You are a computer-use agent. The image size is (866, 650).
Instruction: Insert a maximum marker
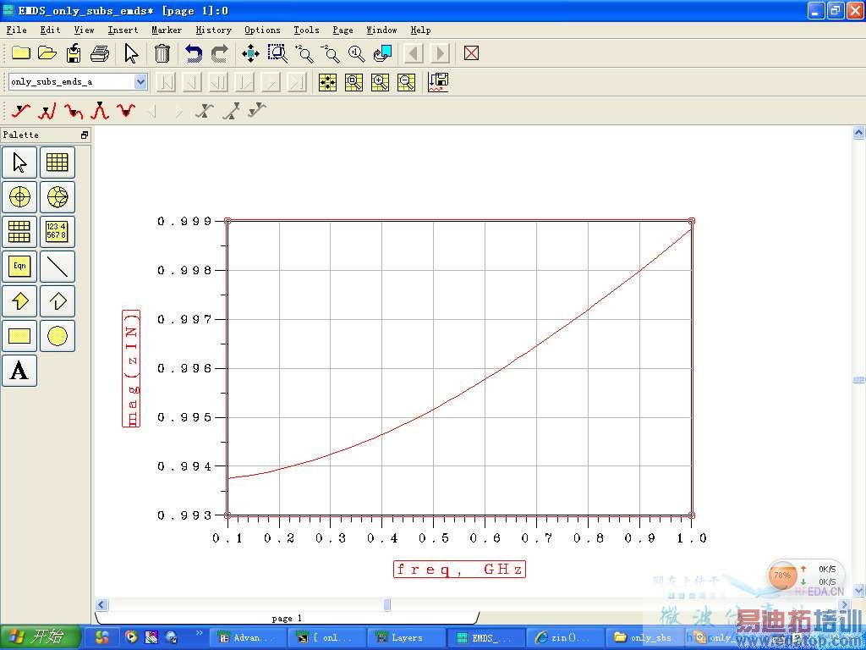[x=100, y=111]
